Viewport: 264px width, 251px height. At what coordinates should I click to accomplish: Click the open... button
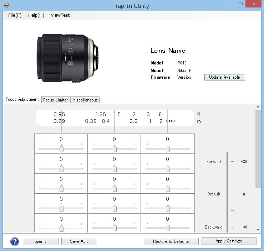point(41,241)
